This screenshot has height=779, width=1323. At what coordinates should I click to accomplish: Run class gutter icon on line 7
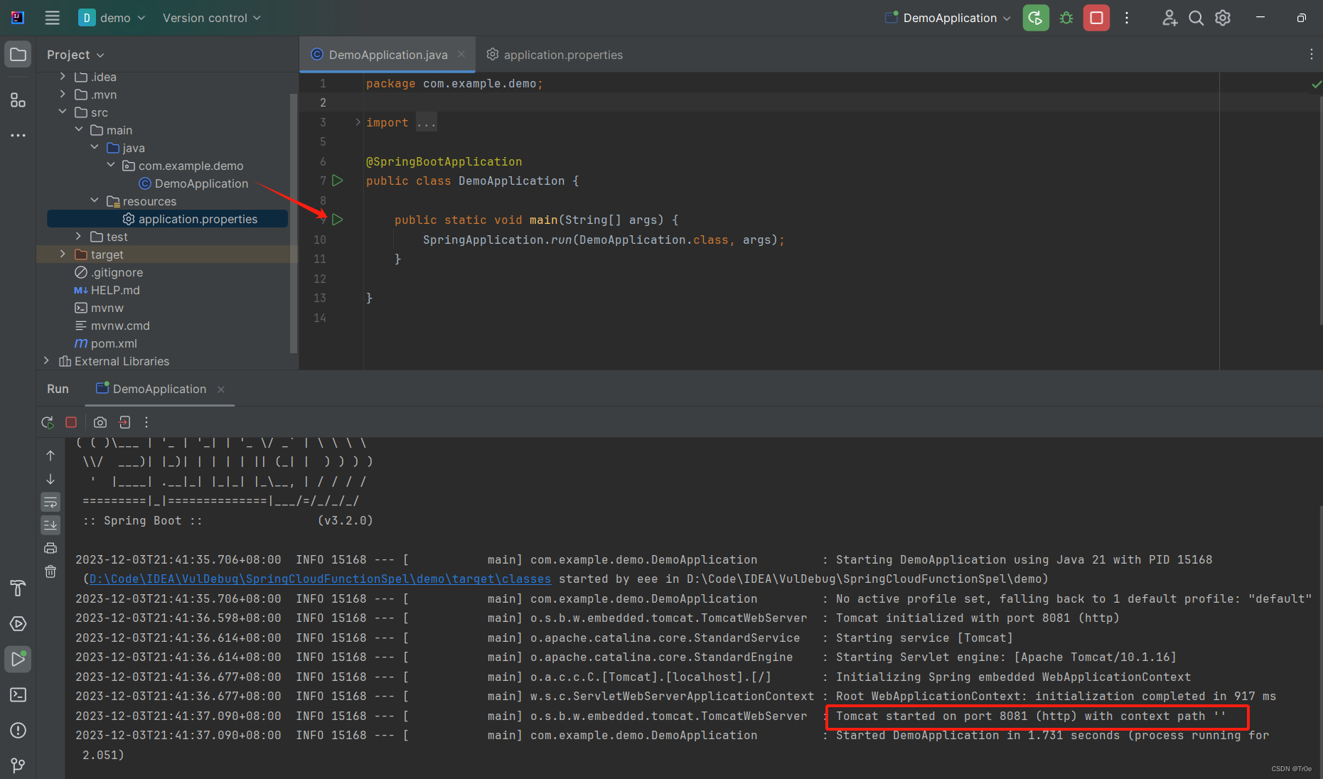coord(338,181)
